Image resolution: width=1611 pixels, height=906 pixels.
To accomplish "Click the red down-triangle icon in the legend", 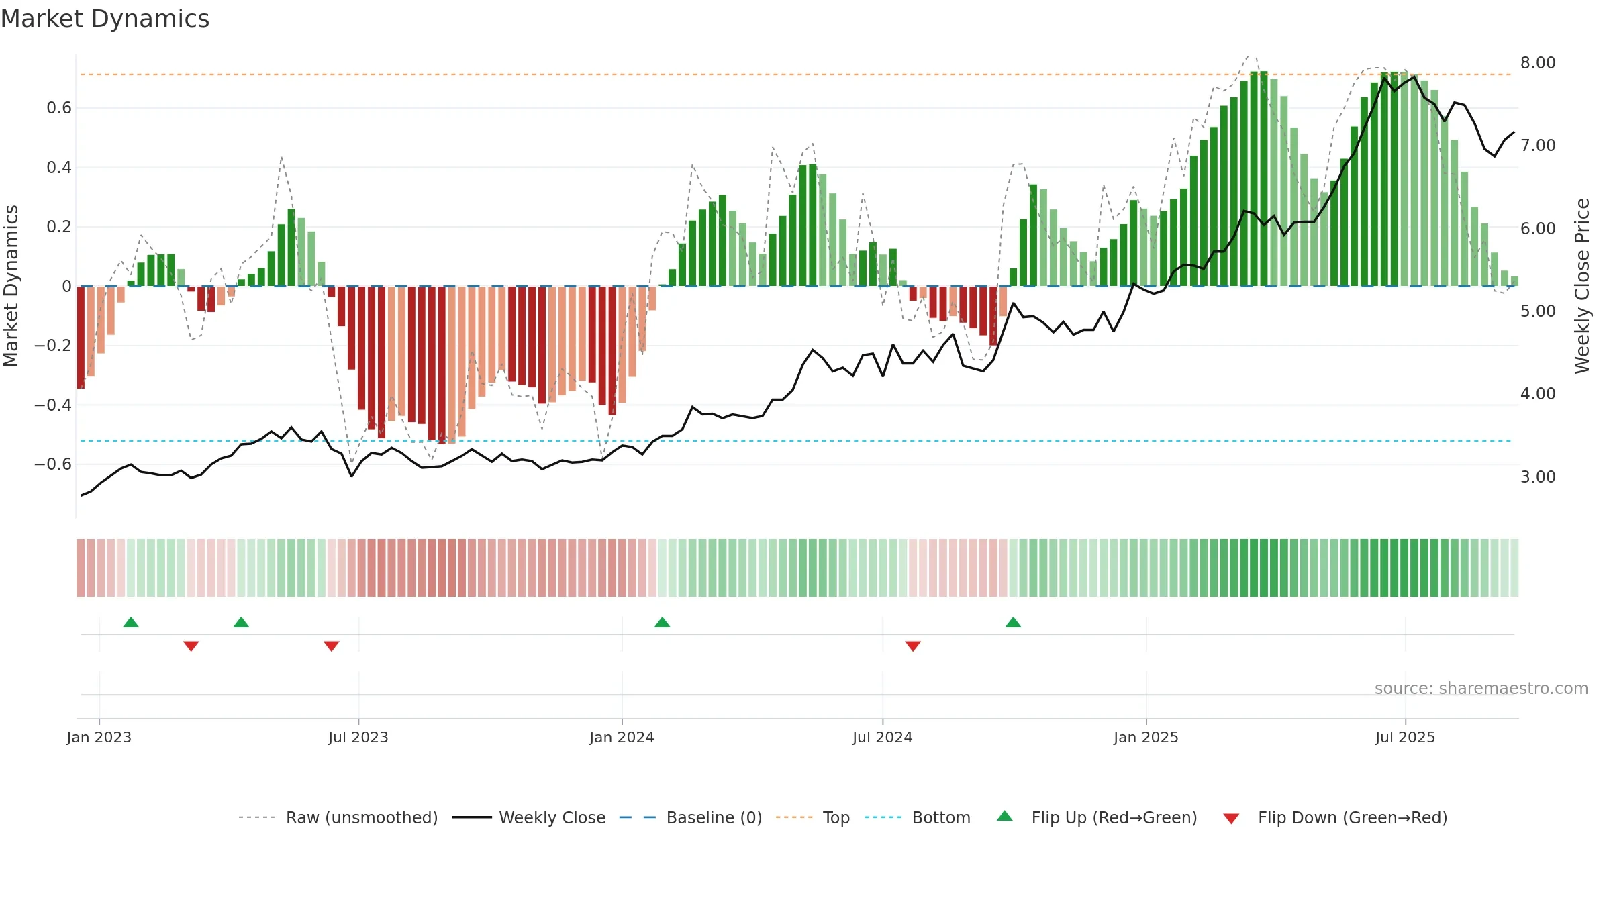I will pos(1231,819).
